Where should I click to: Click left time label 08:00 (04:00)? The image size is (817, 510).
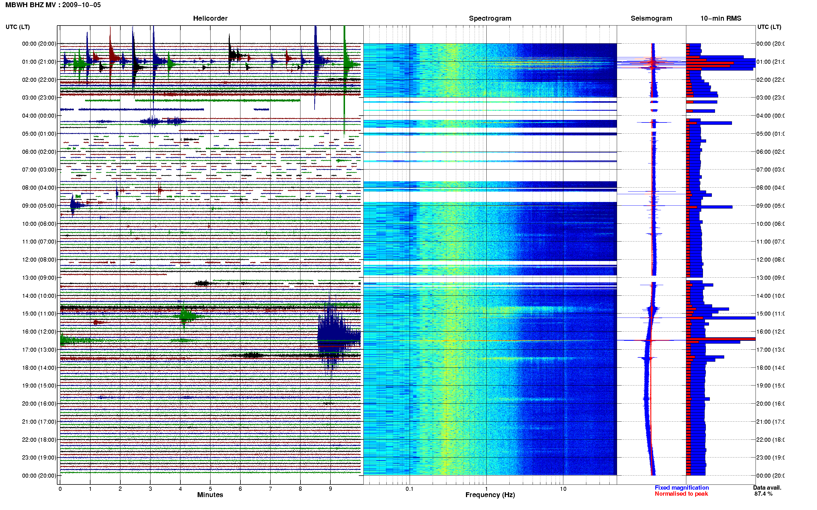[x=39, y=188]
